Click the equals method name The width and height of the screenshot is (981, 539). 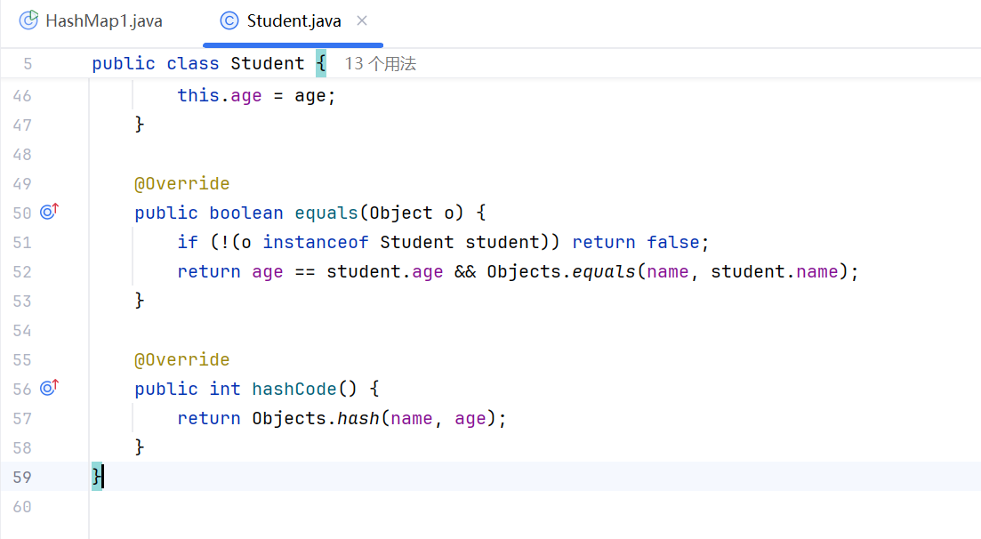click(x=326, y=213)
